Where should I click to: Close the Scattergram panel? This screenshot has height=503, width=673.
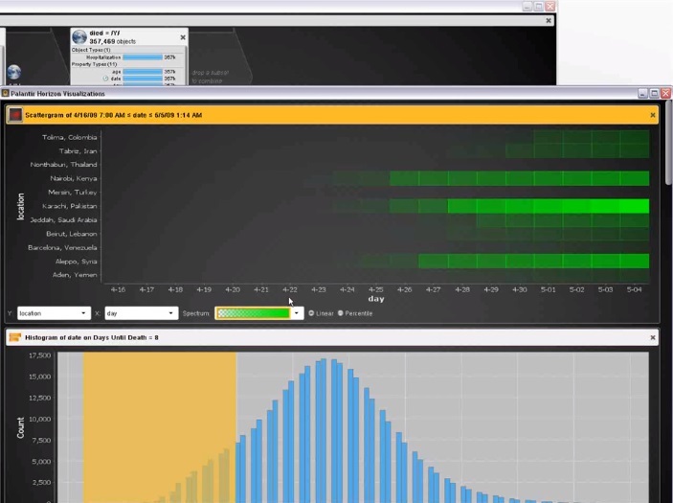(653, 115)
